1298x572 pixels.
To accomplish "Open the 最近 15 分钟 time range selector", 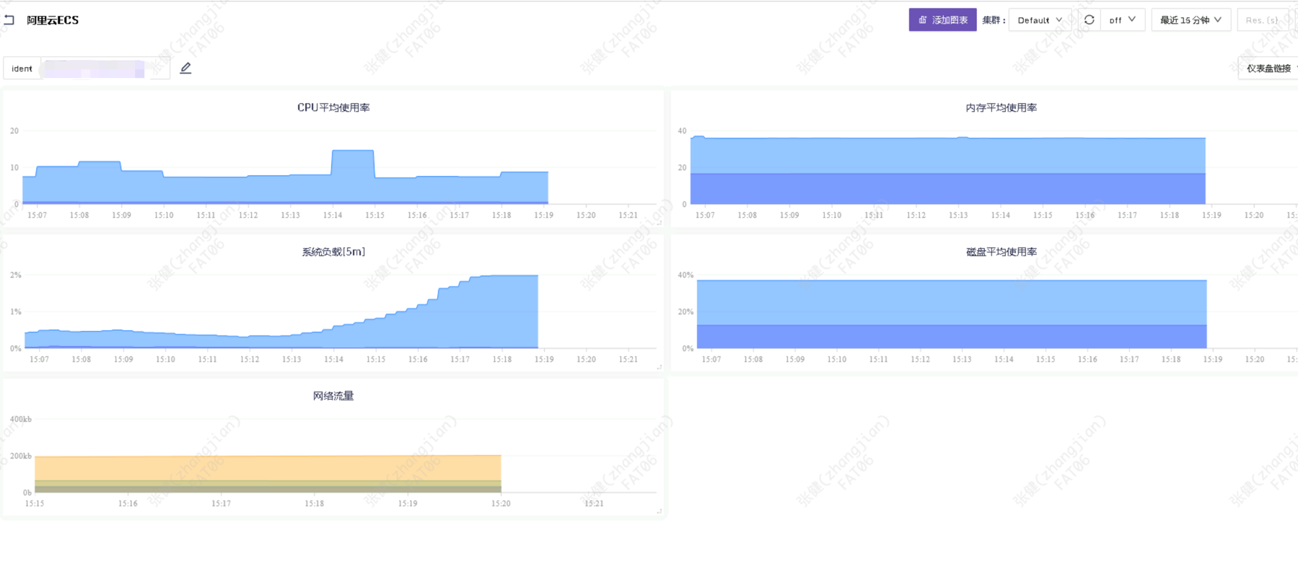I will (1190, 20).
